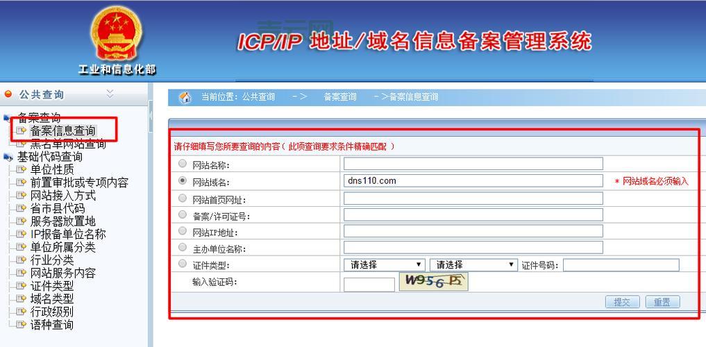Click the 证件号码 text field

(621, 265)
